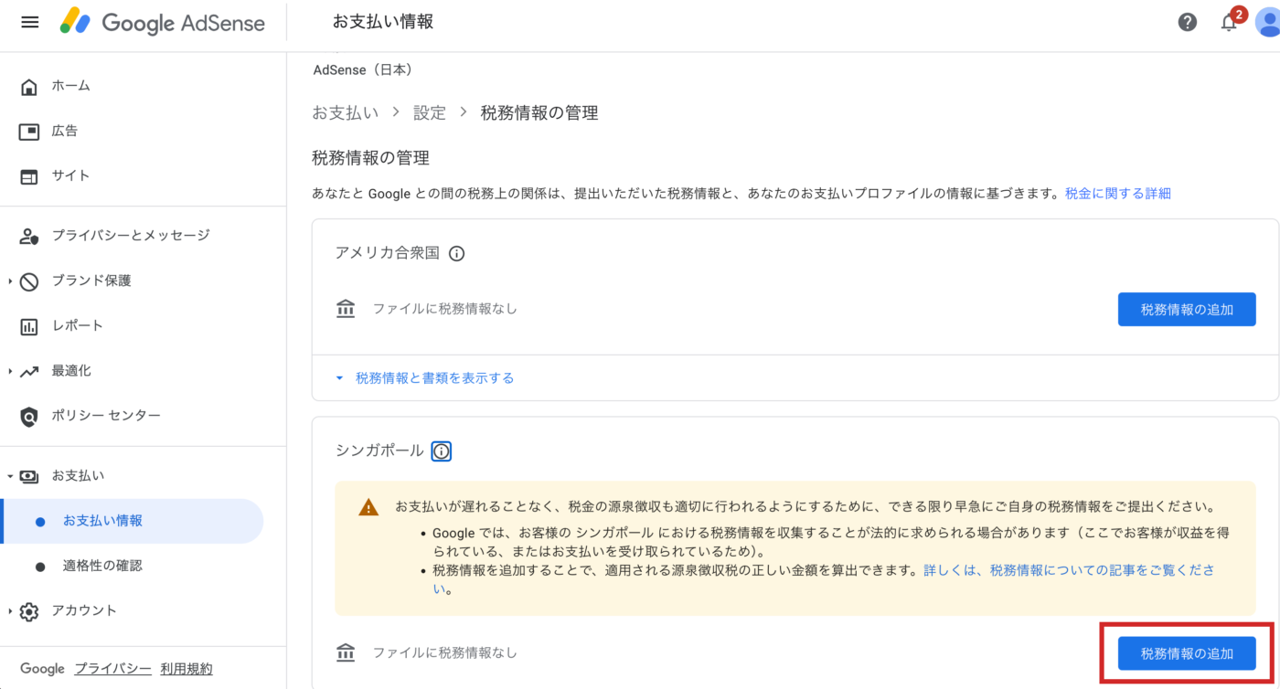Select お支払い情報 submenu item
The width and height of the screenshot is (1280, 689).
coord(133,521)
